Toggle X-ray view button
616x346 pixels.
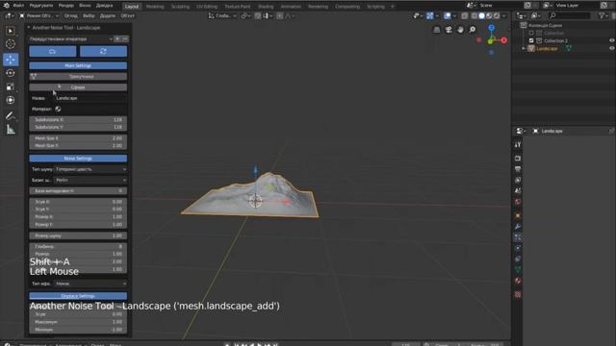pyautogui.click(x=465, y=15)
